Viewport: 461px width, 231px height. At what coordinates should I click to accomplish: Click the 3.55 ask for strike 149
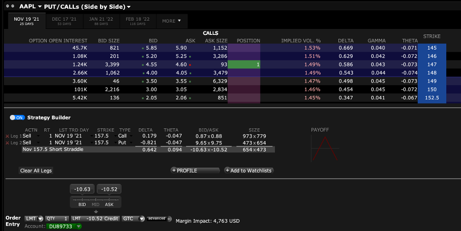click(x=181, y=81)
